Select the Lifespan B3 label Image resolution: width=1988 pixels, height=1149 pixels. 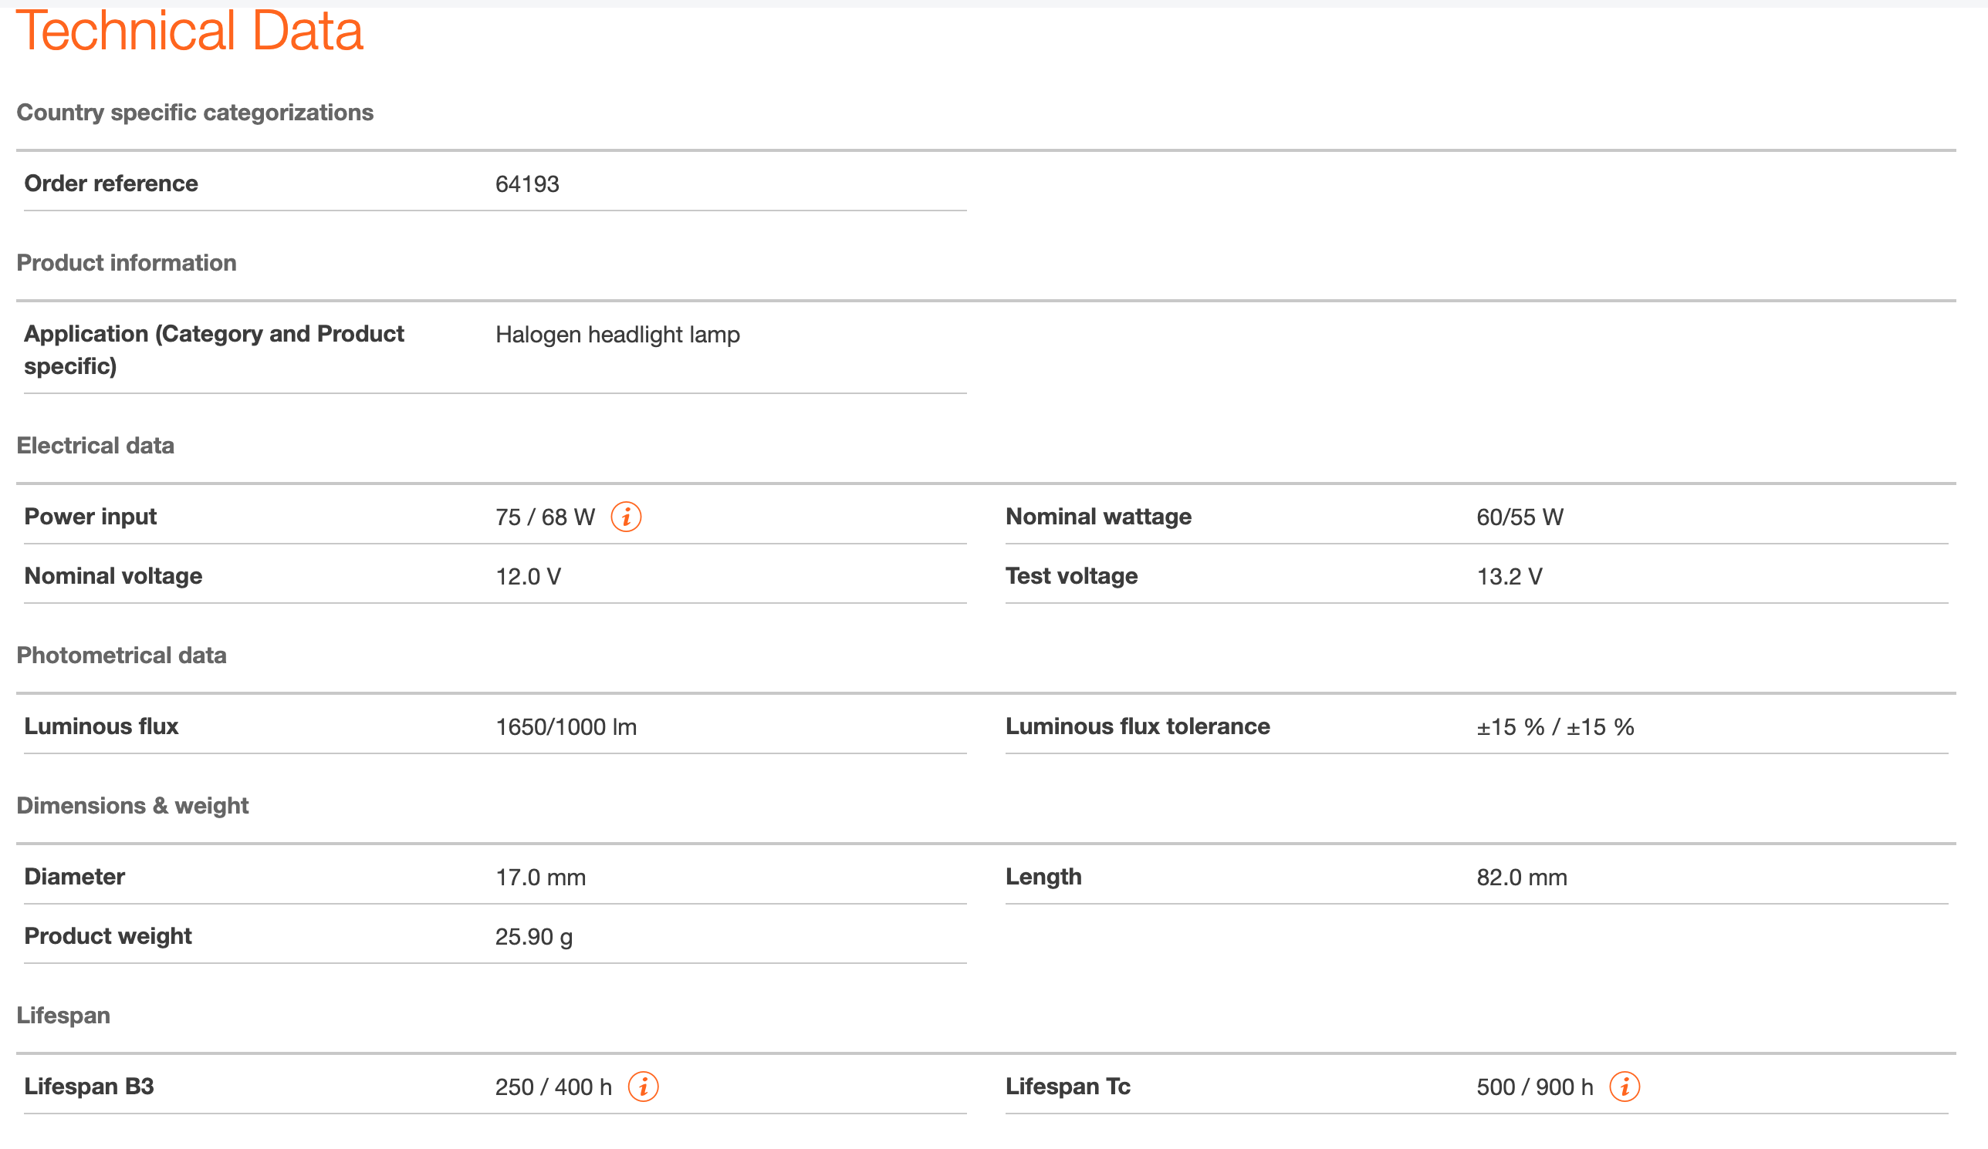[90, 1087]
